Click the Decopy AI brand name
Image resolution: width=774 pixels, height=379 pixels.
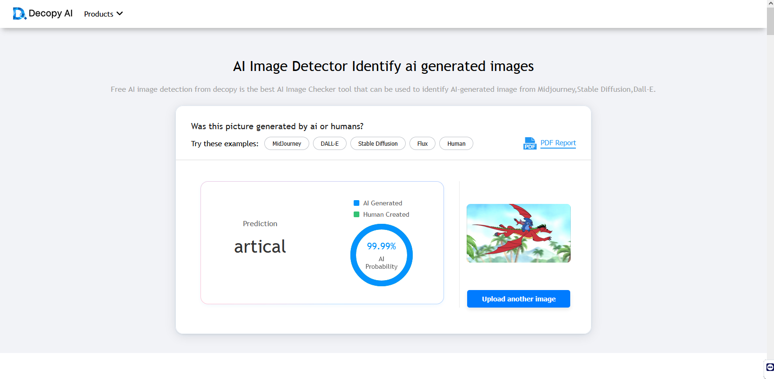(x=51, y=13)
